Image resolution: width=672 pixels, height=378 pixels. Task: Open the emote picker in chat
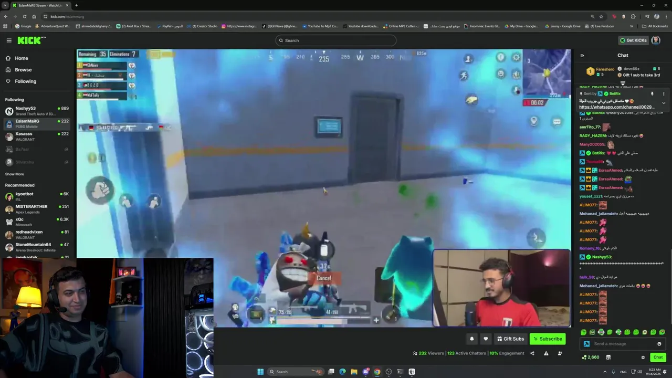click(x=659, y=344)
